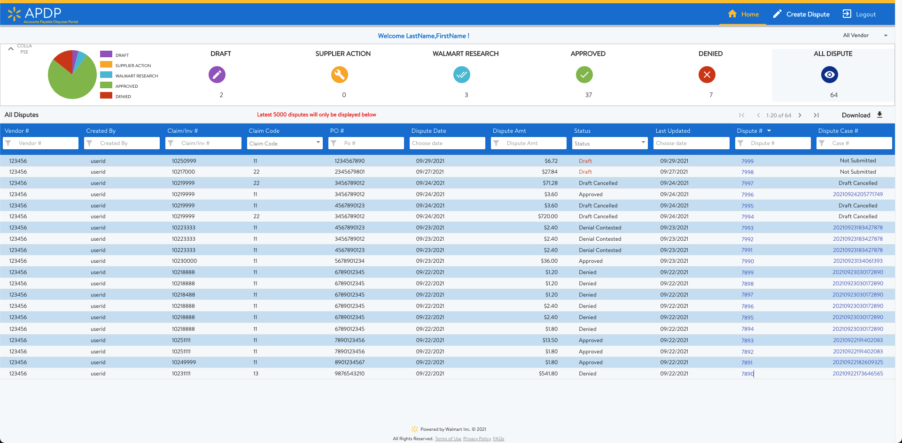
Task: Select the DENIED red X icon
Action: (x=707, y=75)
